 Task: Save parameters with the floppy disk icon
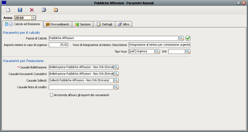20,10
